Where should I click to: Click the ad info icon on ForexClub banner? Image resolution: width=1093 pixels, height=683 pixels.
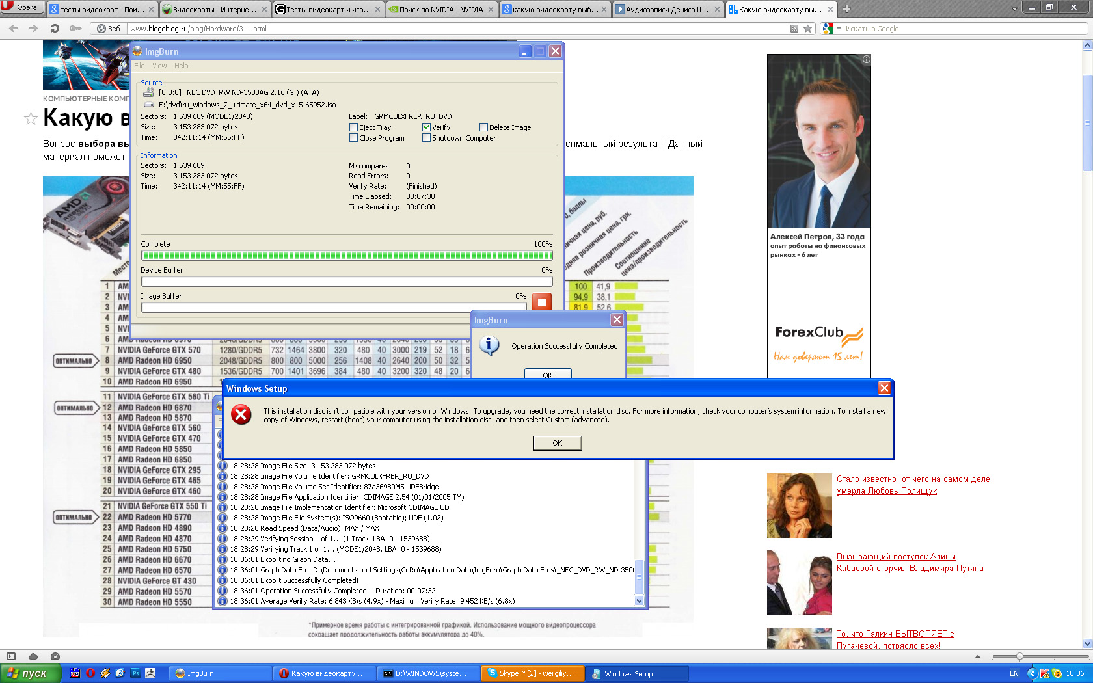[x=866, y=59]
